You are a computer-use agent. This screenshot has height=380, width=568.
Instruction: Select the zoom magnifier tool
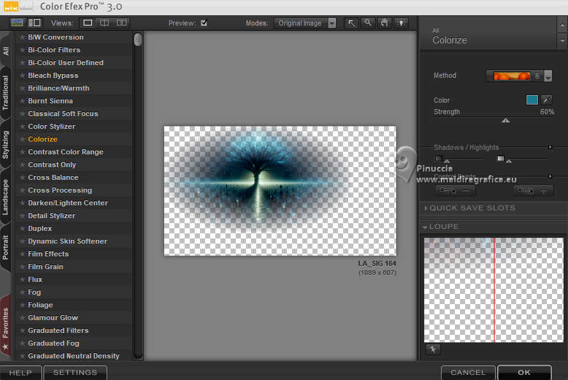point(367,23)
